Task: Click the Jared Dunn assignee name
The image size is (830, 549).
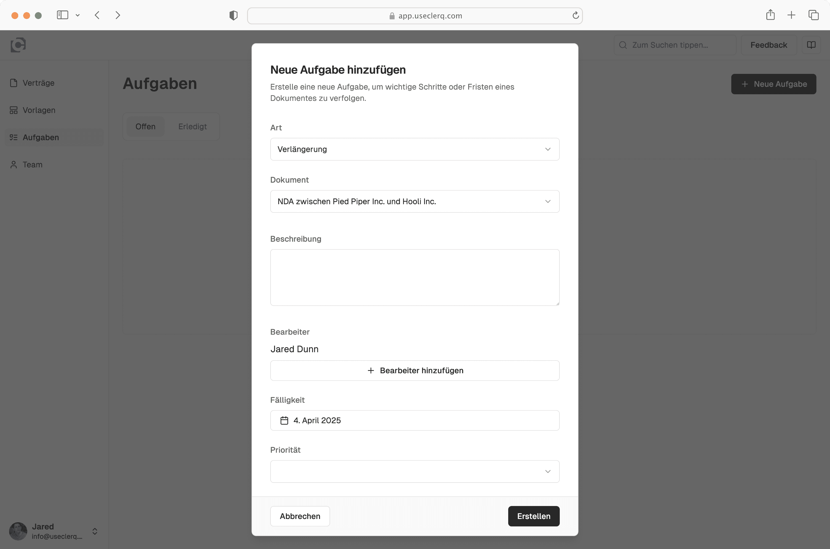Action: [294, 349]
